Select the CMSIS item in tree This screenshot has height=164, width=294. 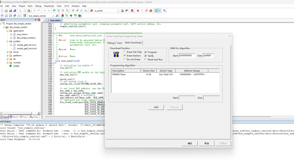[14, 66]
